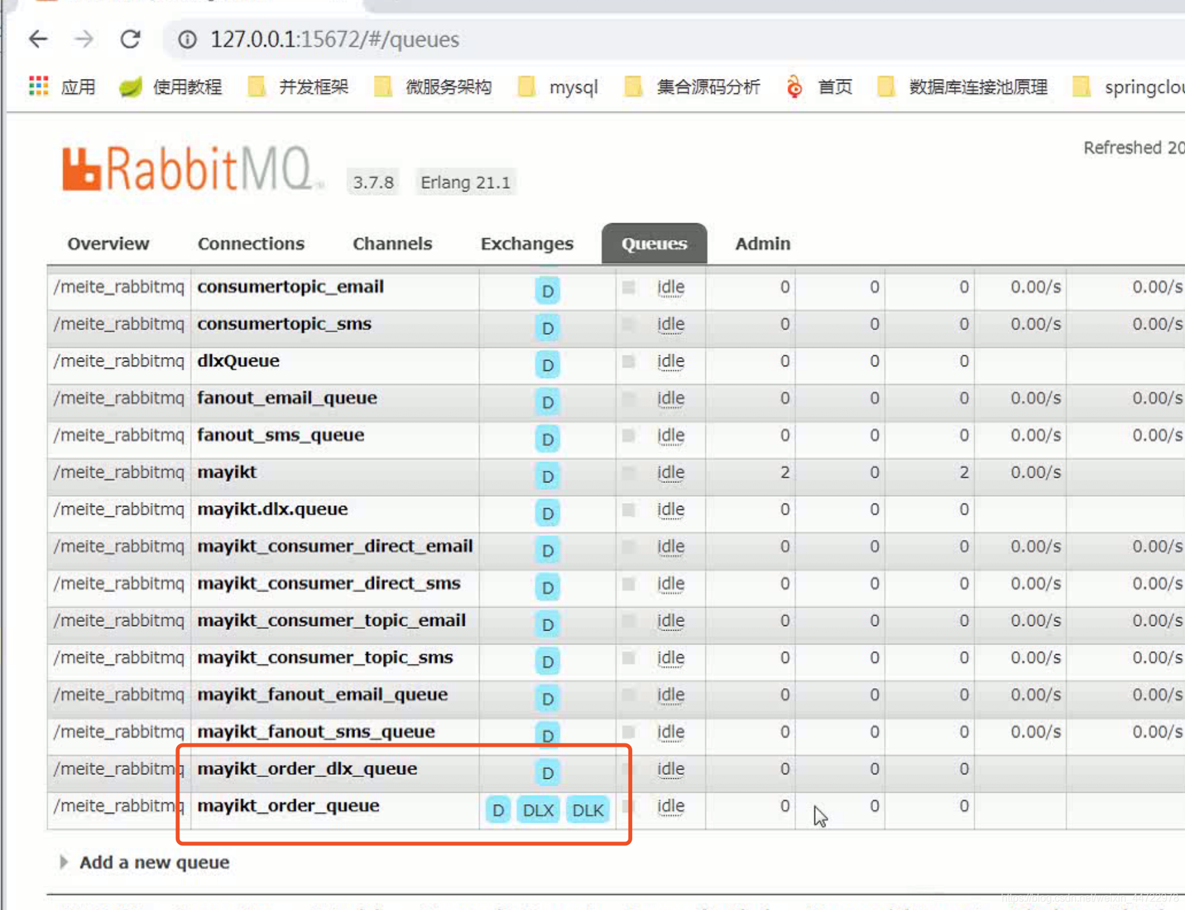This screenshot has width=1185, height=910.
Task: Open the 使用教程 bookmark
Action: tap(171, 87)
